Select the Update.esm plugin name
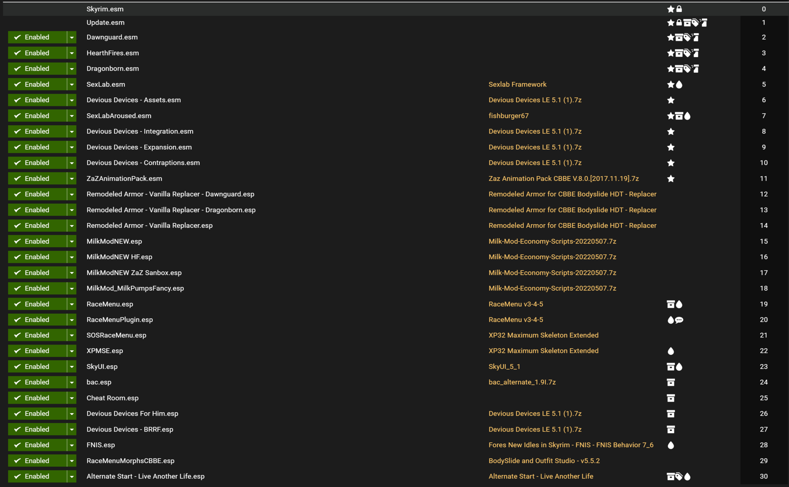The width and height of the screenshot is (789, 487). [105, 23]
